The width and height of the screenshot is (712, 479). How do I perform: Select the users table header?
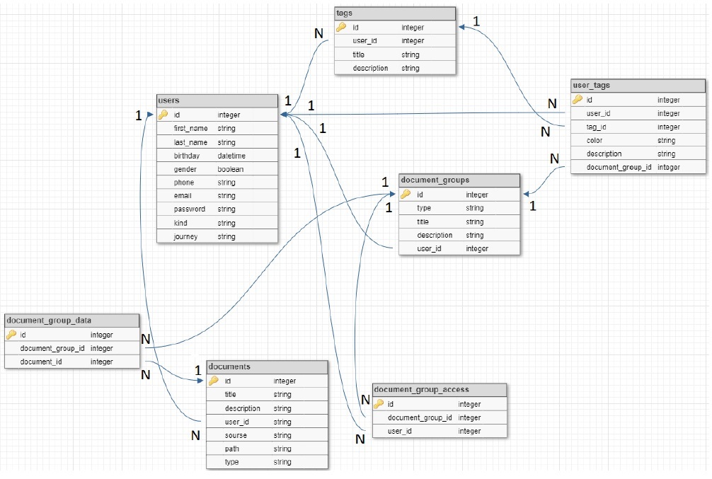pyautogui.click(x=217, y=101)
